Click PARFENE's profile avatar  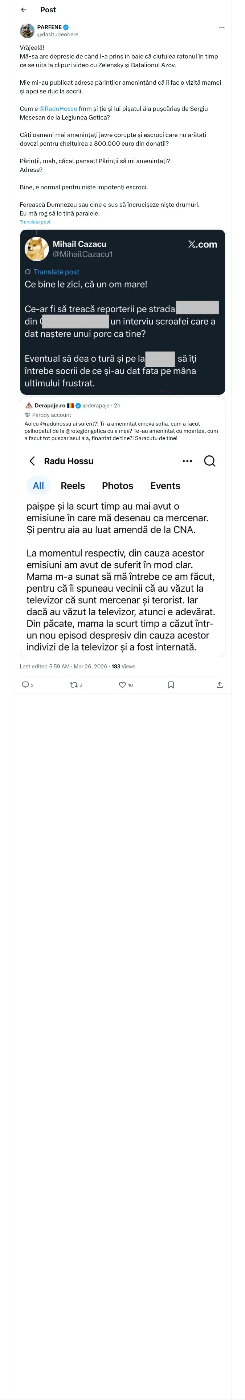[x=27, y=31]
